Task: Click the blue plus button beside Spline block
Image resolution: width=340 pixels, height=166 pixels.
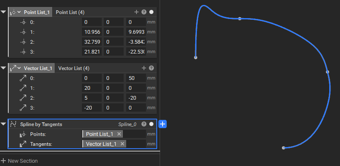Action: 163,124
